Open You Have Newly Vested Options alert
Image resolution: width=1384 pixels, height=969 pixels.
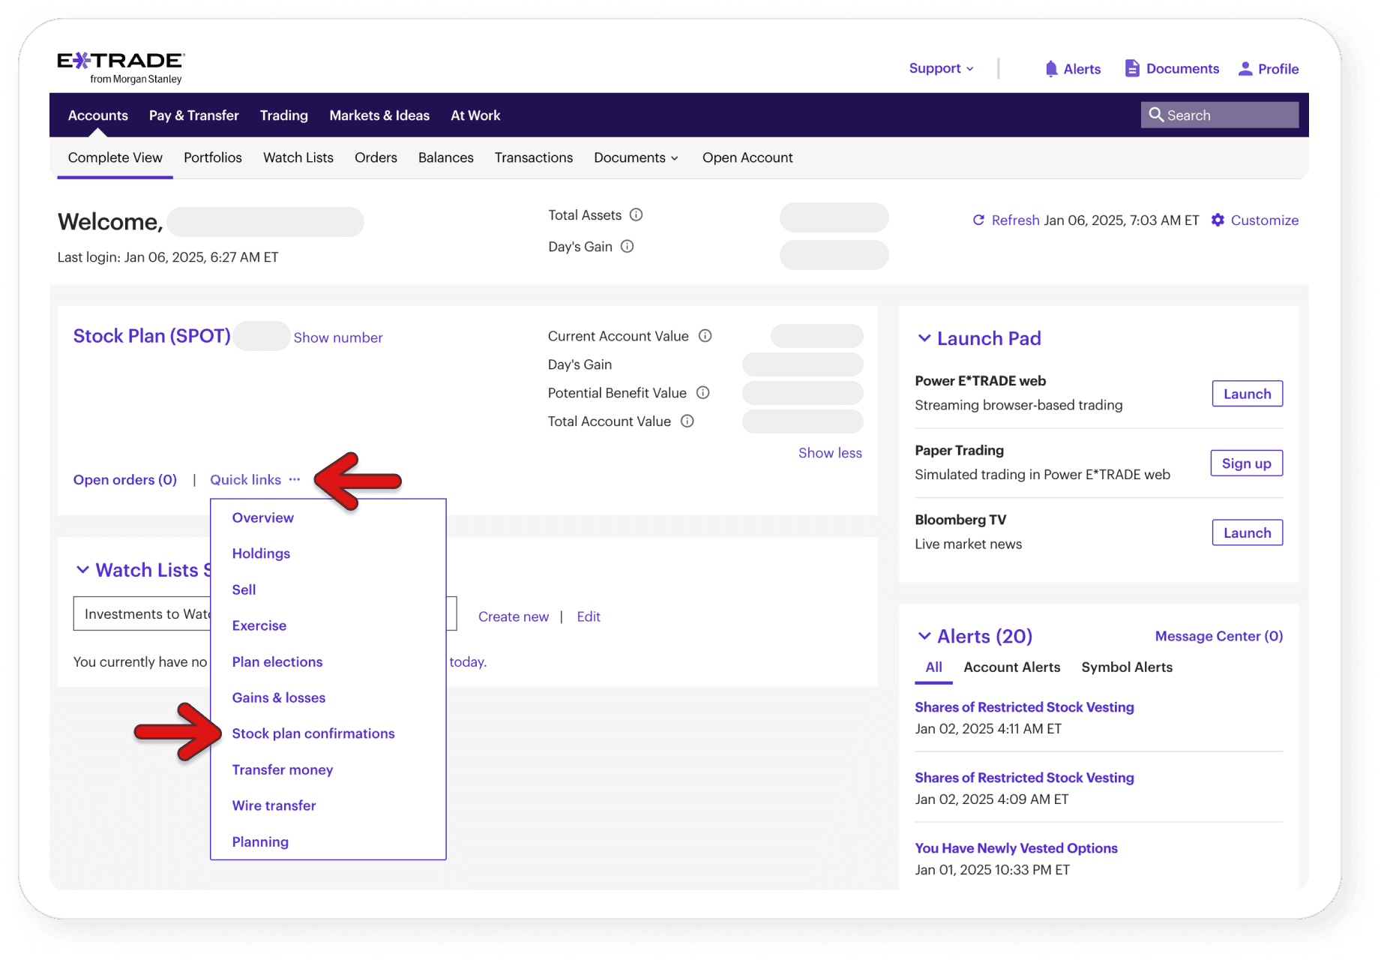pos(1016,848)
